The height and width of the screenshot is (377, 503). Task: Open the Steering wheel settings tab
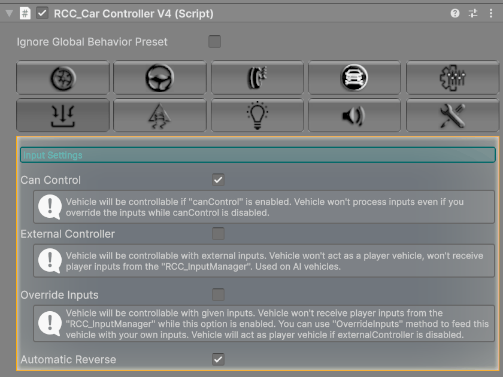coord(160,78)
